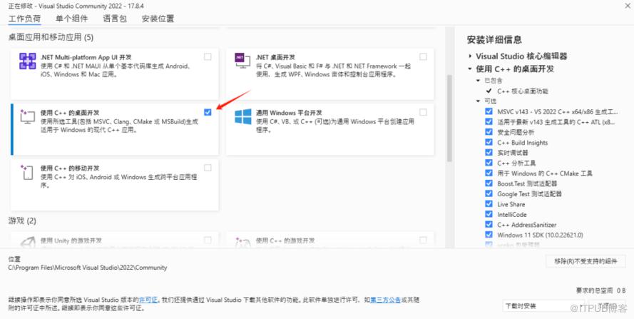Click the 桌面应用和移动应用 (5) heading
Image resolution: width=634 pixels, height=319 pixels.
51,37
